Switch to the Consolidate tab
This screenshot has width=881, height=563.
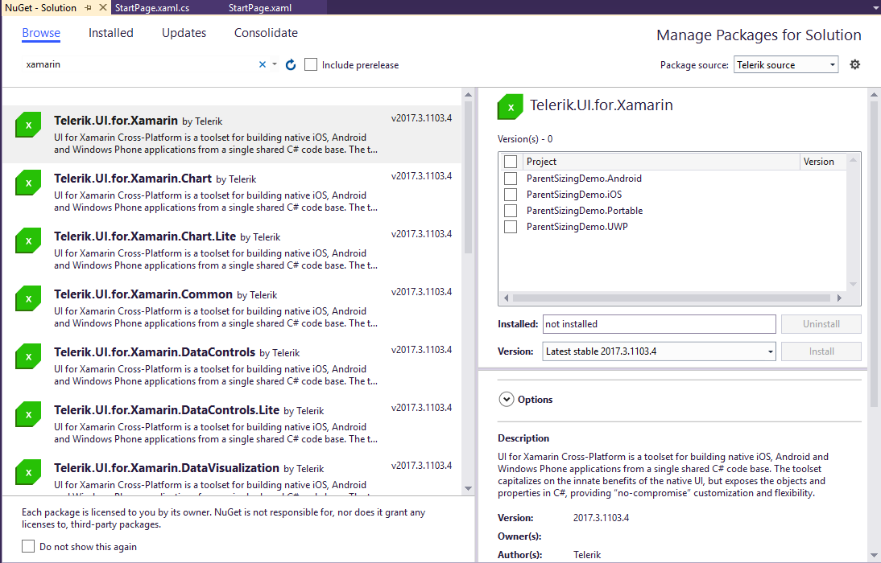click(x=266, y=33)
